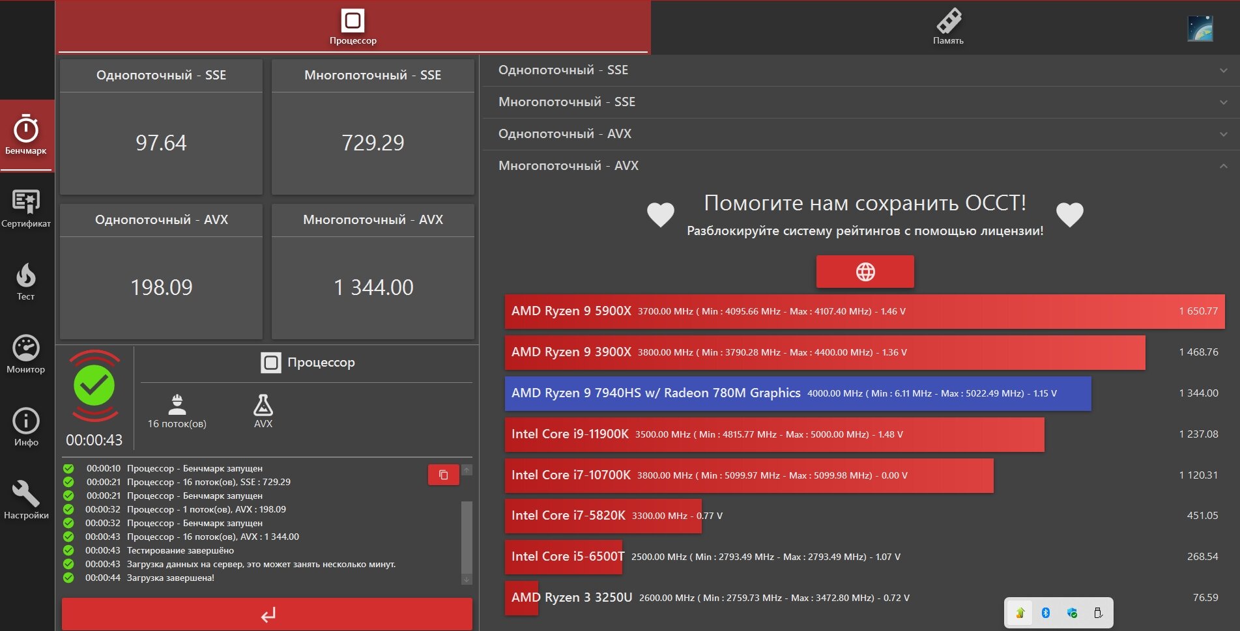Select the Intel Core i7-5820K ranking bar
Screen dimensions: 1240x631
[x=603, y=516]
